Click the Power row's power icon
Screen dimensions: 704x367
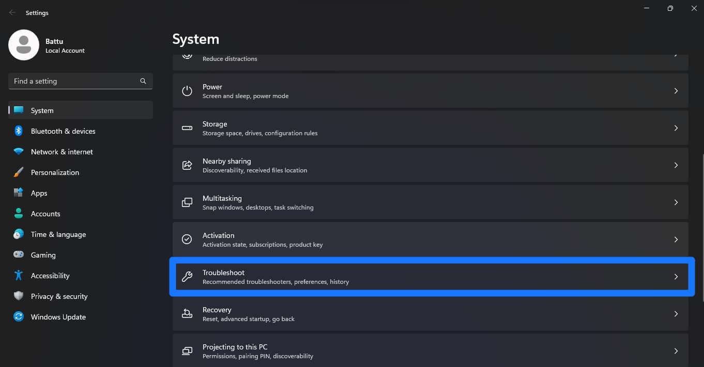tap(187, 91)
